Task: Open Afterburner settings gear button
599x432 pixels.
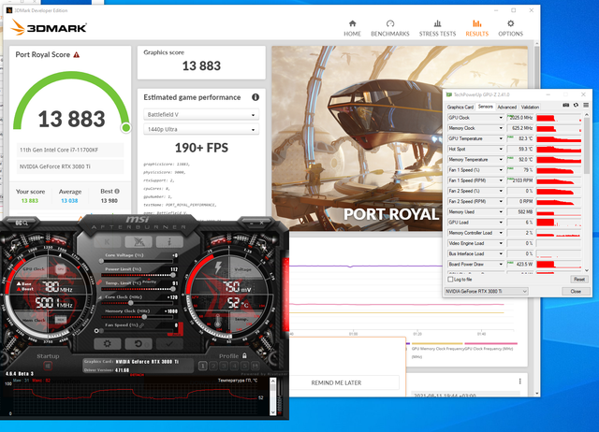Action: pyautogui.click(x=108, y=343)
